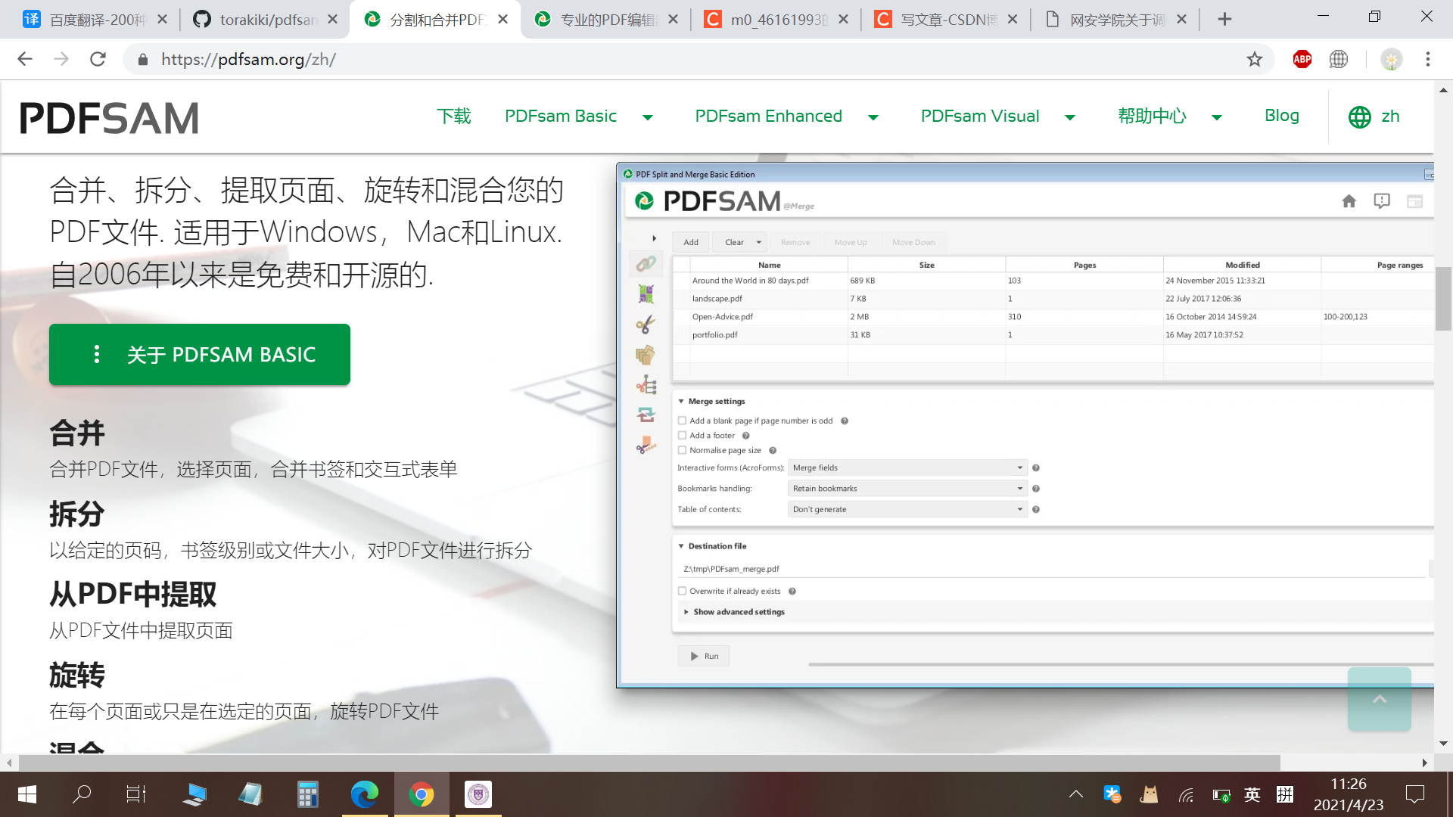Select the Split scissors tool icon
This screenshot has width=1453, height=817.
pyautogui.click(x=646, y=325)
